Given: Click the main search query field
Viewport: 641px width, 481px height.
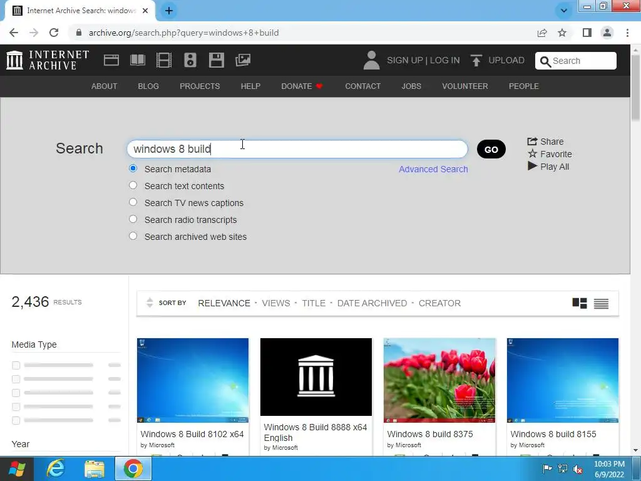Looking at the screenshot, I should tap(297, 149).
